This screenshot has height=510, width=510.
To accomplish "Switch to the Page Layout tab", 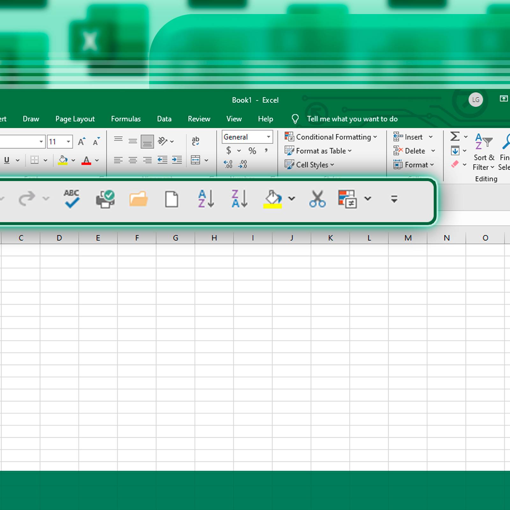I will point(75,119).
